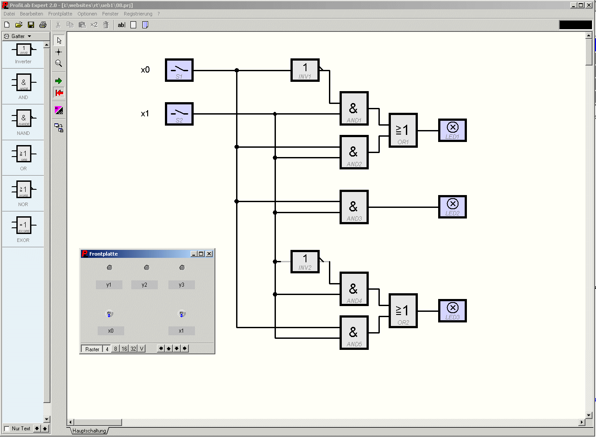Image resolution: width=596 pixels, height=437 pixels.
Task: Set the raster size to 16
Action: click(x=124, y=349)
